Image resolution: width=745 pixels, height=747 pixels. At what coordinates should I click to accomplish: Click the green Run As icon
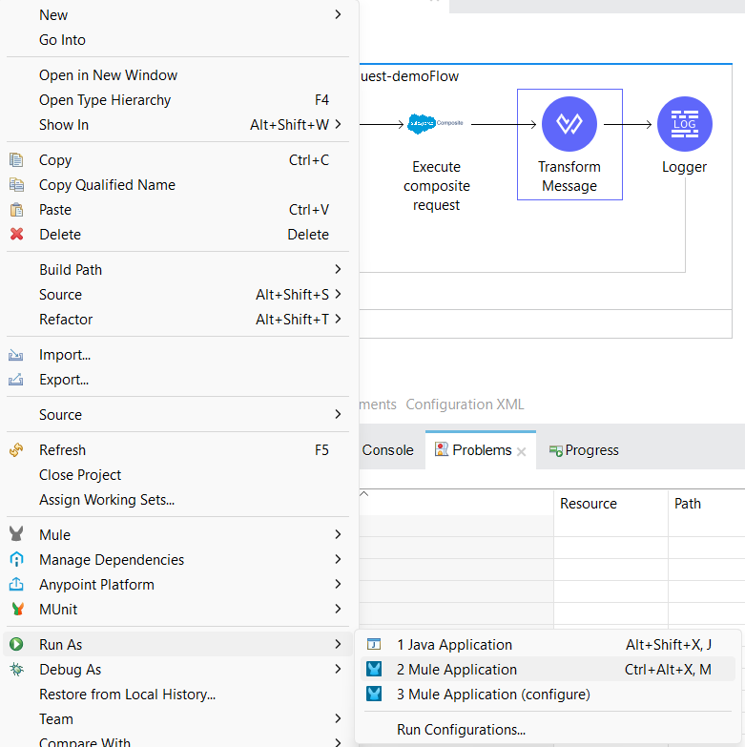[16, 645]
